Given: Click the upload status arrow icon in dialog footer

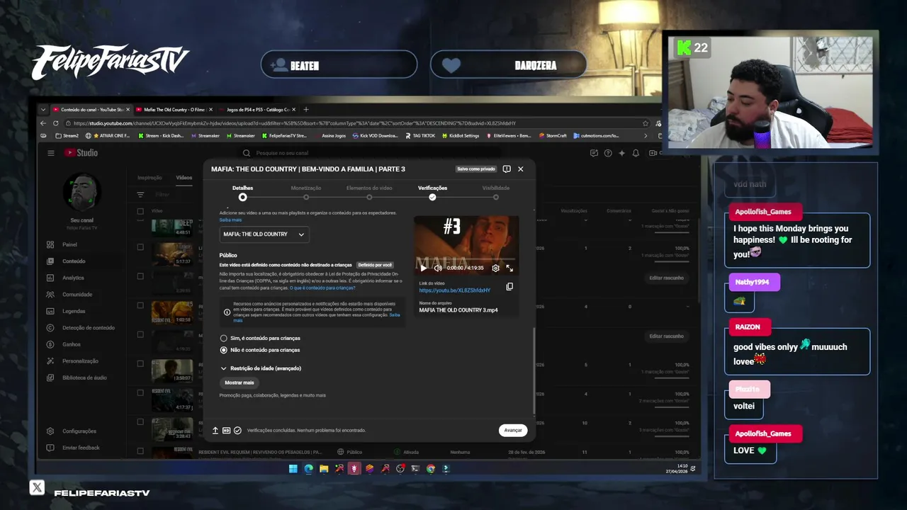Looking at the screenshot, I should point(215,430).
